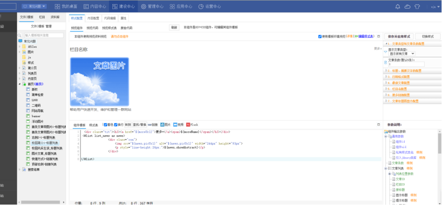Image resolution: width=442 pixels, height=205 pixels.
Task: Uncheck 使用模板环境预览 checkbox
Action: click(320, 36)
